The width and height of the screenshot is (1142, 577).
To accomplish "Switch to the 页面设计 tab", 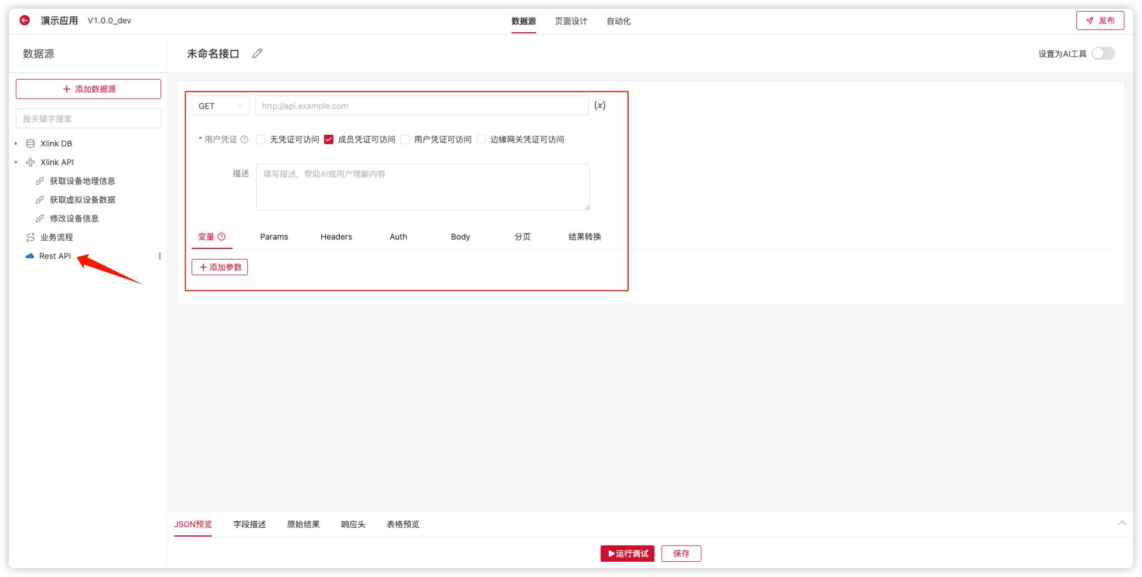I will [571, 21].
